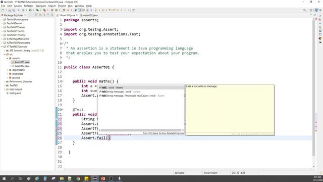Open the File menu
The height and width of the screenshot is (182, 323).
3,6
